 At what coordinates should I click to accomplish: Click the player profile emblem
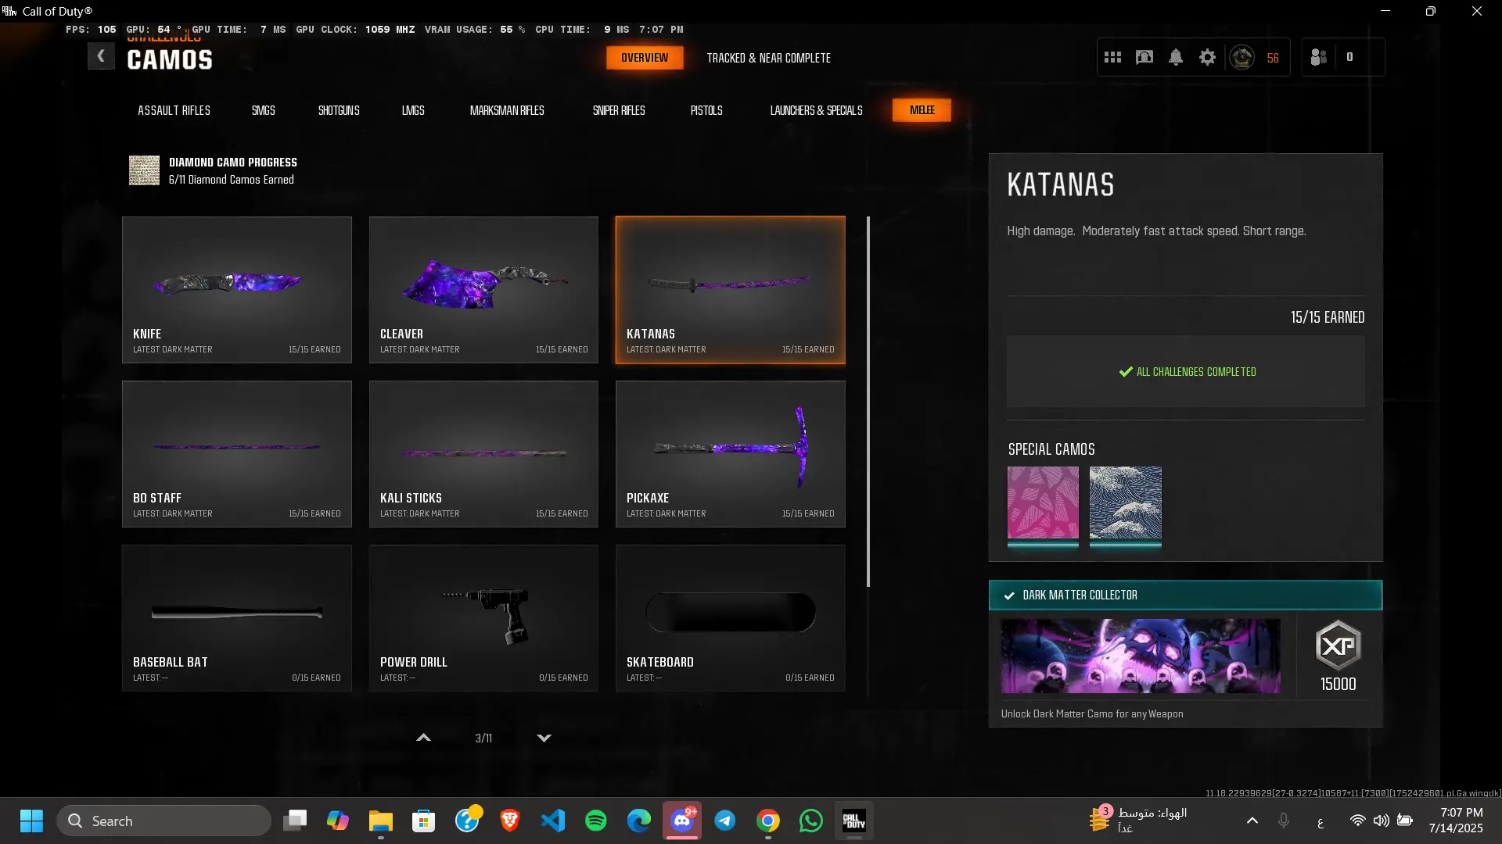pyautogui.click(x=1242, y=57)
